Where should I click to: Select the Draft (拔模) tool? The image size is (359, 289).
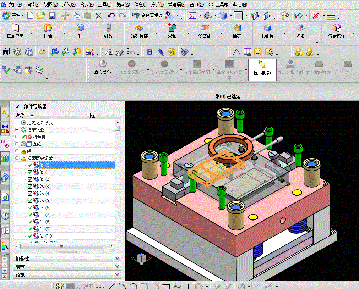pos(300,31)
